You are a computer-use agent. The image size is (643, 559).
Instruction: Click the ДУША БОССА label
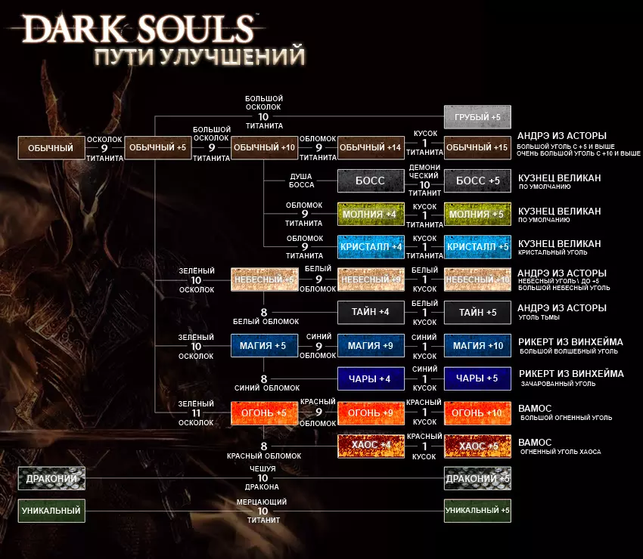click(x=301, y=181)
